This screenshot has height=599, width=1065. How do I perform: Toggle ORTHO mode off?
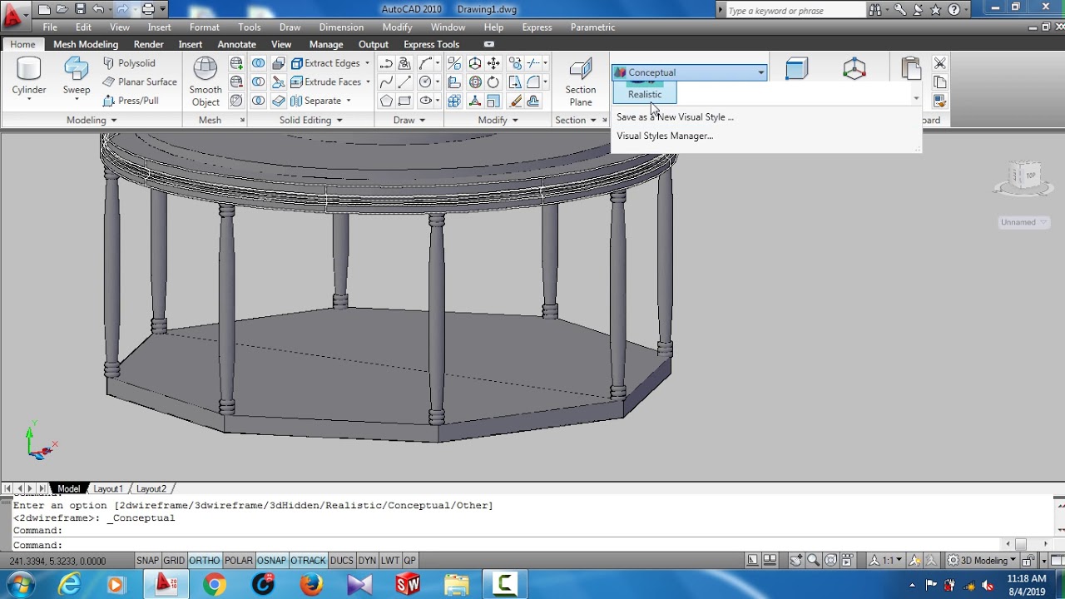click(x=205, y=561)
